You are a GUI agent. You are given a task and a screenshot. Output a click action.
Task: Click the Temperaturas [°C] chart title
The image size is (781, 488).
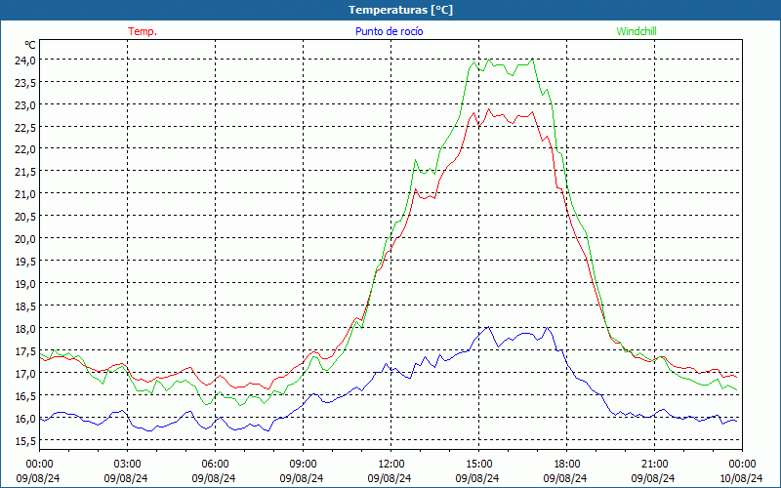pyautogui.click(x=400, y=10)
